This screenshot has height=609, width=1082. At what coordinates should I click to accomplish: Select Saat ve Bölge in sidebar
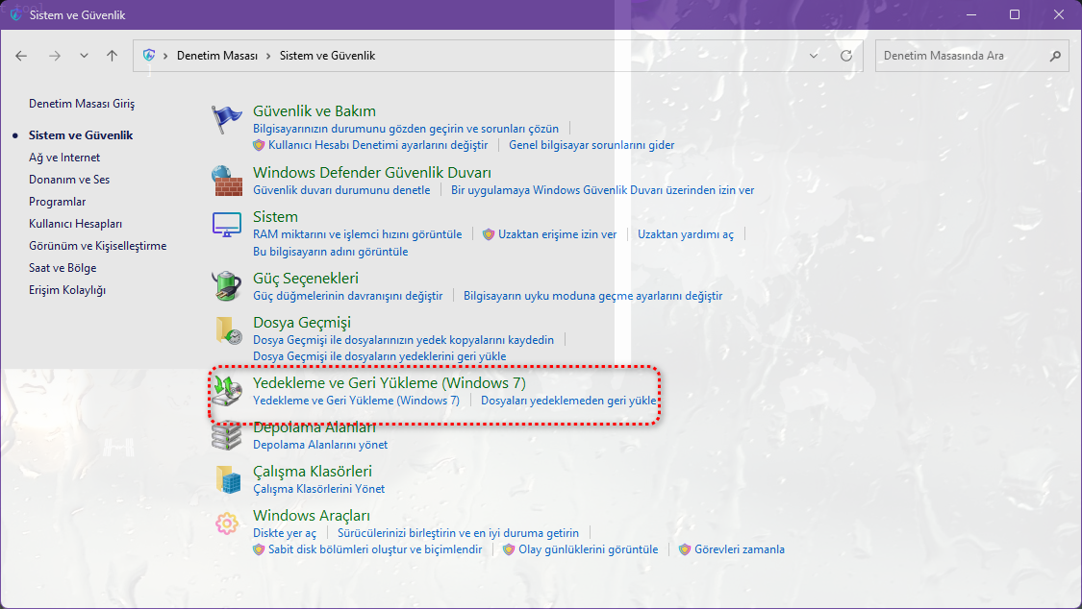coord(63,268)
